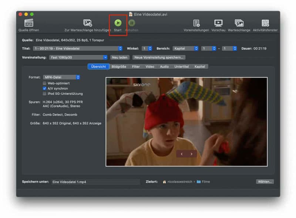Close the window with red button
This screenshot has width=296, height=218.
20,14
